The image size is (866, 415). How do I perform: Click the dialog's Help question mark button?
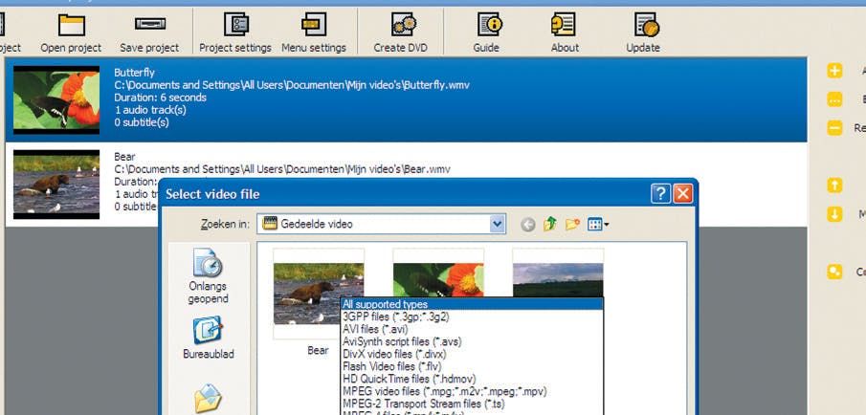[661, 194]
